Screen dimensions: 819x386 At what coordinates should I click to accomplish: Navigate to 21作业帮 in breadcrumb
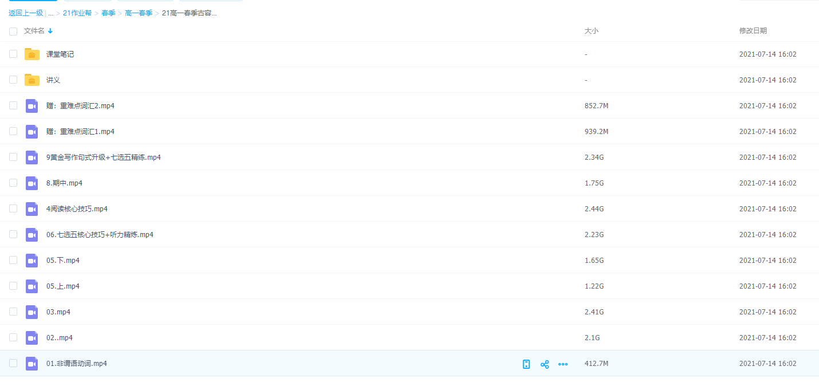77,13
